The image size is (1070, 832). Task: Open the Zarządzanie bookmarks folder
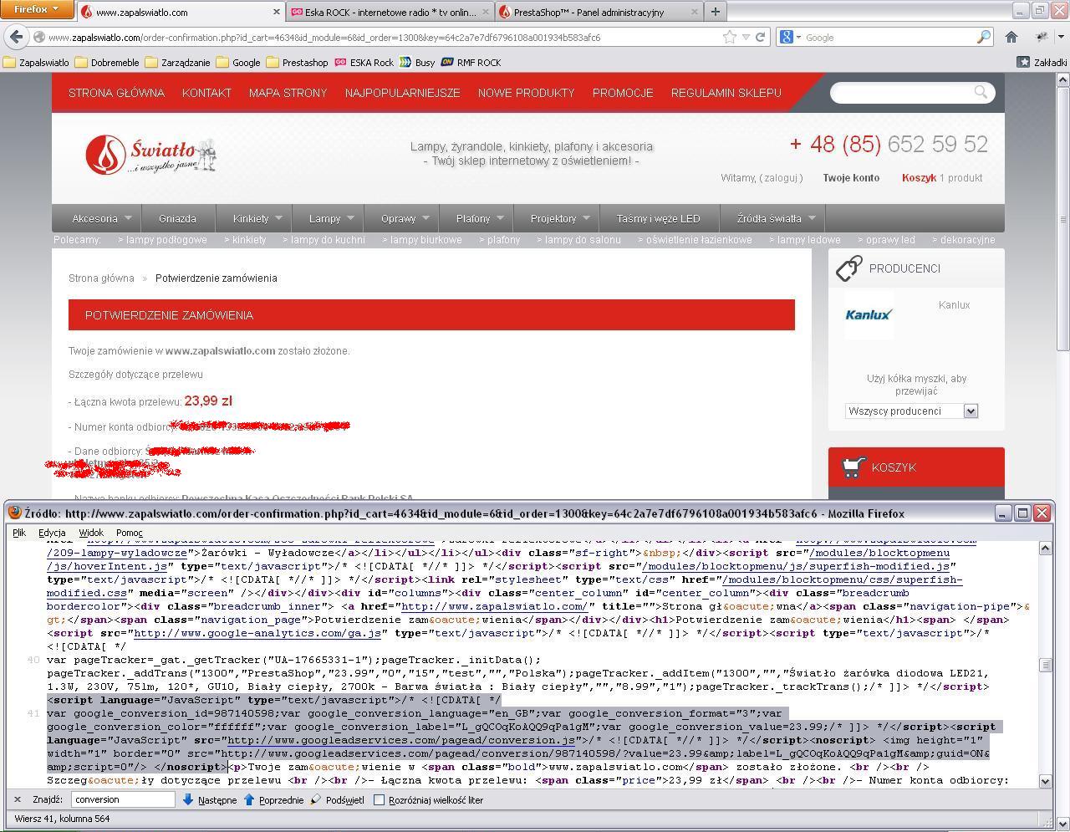[178, 62]
